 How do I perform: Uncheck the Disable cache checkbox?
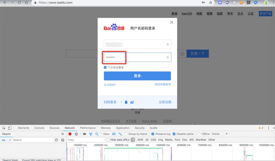tap(174, 134)
